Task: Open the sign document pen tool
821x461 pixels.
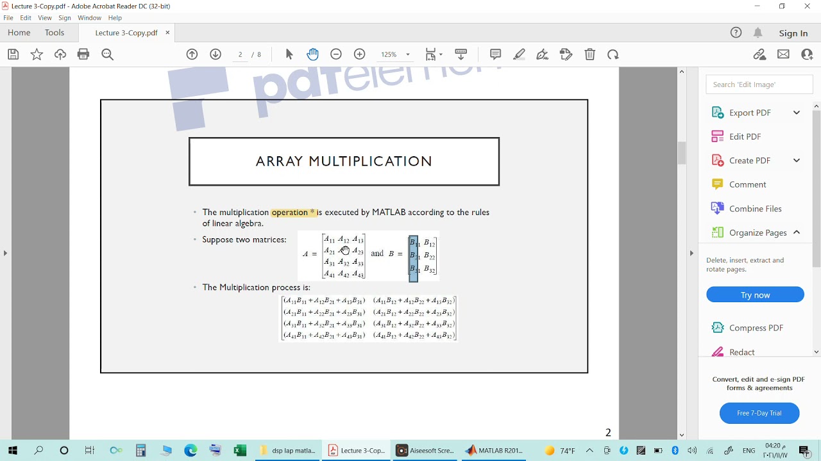Action: [543, 54]
